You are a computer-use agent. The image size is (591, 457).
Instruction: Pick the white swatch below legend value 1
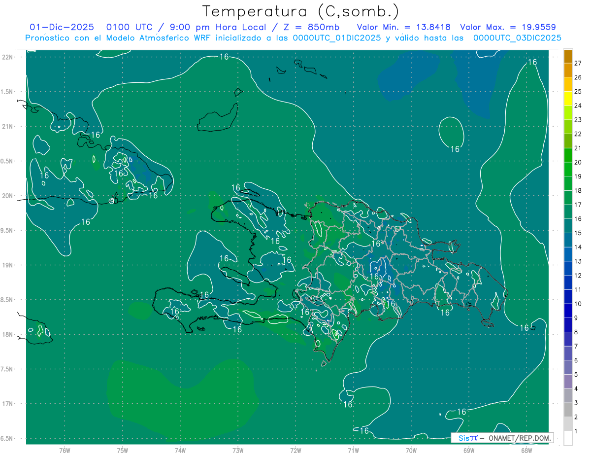click(x=568, y=438)
